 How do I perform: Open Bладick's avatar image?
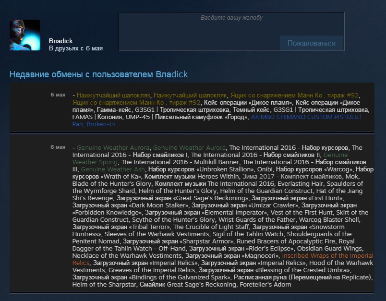25,35
